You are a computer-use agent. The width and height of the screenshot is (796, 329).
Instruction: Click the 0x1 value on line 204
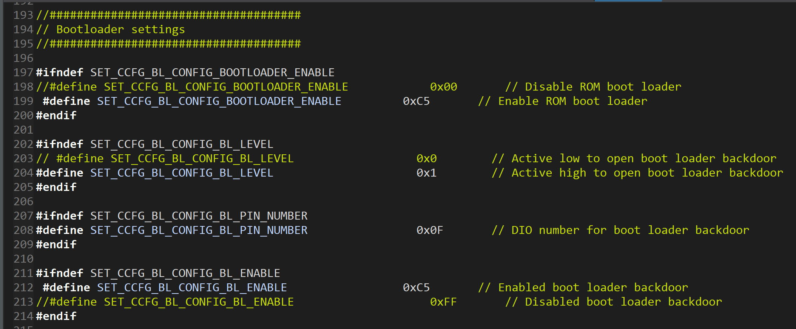pyautogui.click(x=426, y=173)
